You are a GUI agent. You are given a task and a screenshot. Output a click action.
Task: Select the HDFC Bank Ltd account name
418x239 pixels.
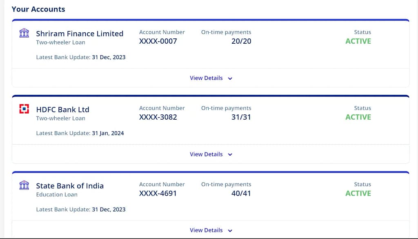click(x=62, y=109)
